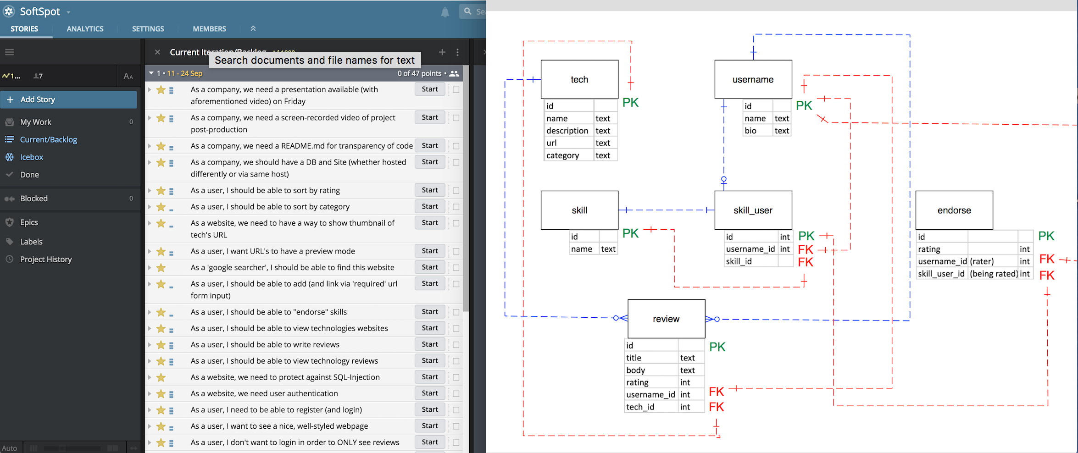Image resolution: width=1078 pixels, height=453 pixels.
Task: Click the iteration team strength icon
Action: tap(454, 73)
